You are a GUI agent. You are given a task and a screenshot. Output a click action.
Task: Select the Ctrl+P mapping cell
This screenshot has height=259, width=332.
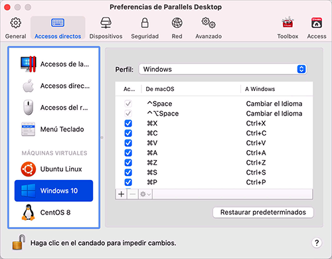[256, 182]
